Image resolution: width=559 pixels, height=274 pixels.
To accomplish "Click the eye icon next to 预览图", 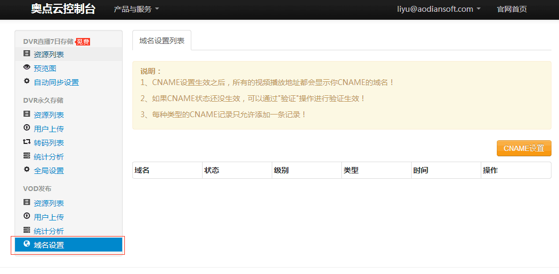I will tap(27, 67).
